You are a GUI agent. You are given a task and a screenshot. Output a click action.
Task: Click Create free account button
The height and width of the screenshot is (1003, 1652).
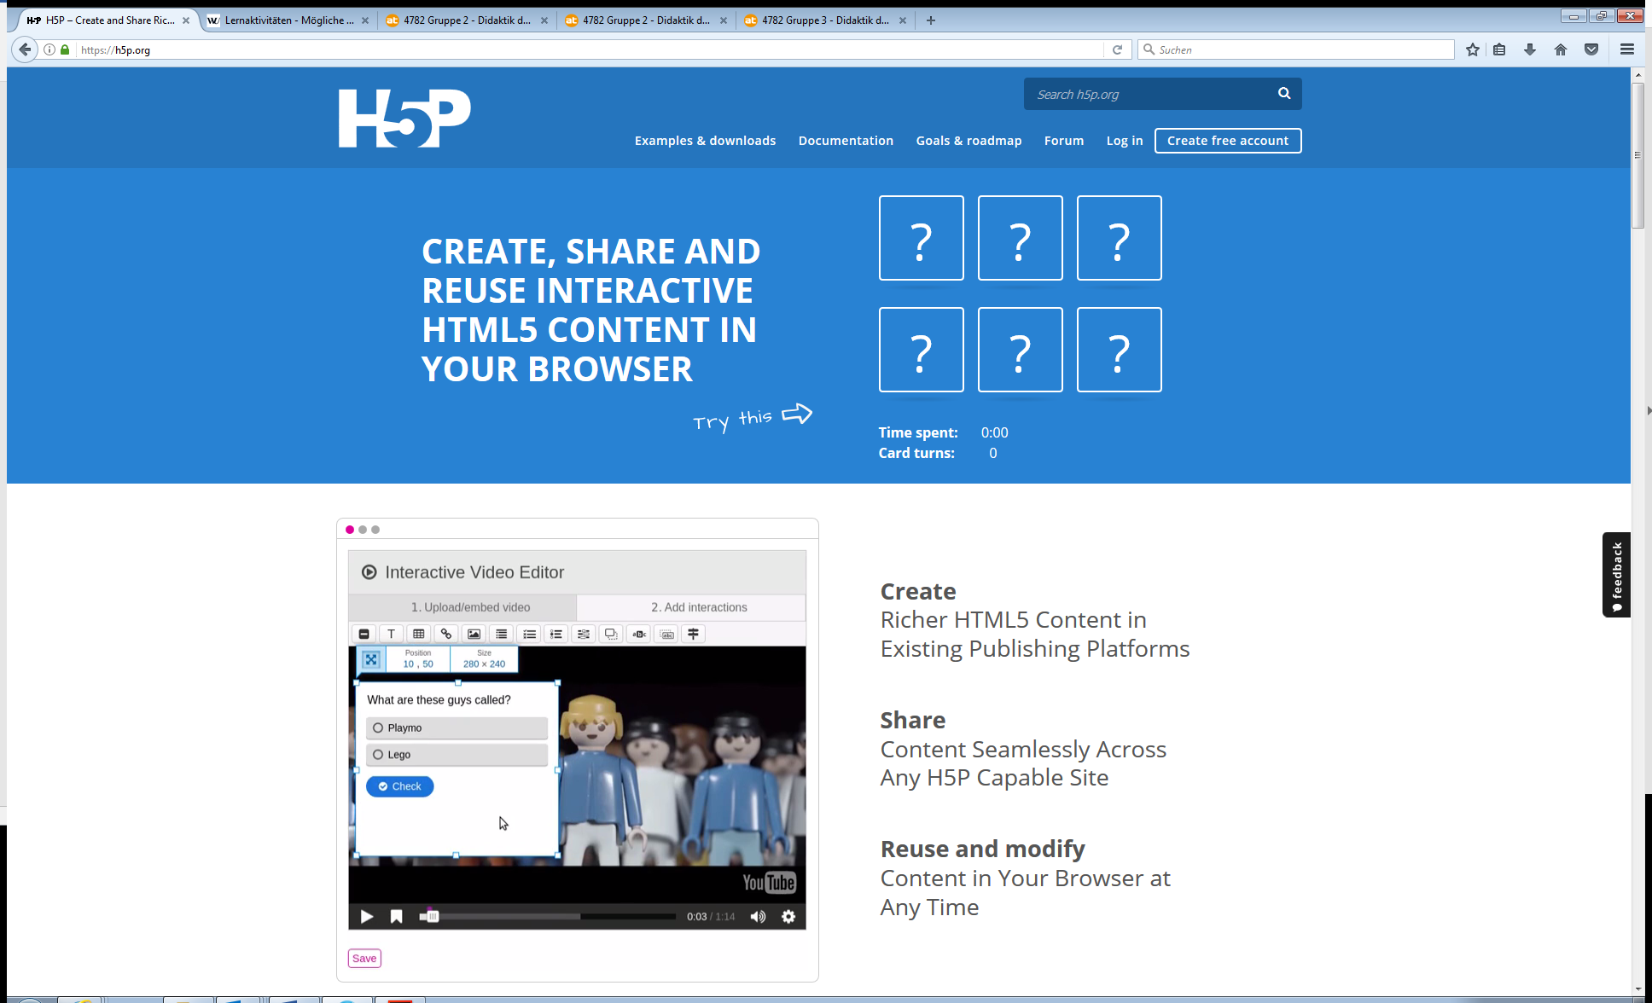coord(1228,141)
